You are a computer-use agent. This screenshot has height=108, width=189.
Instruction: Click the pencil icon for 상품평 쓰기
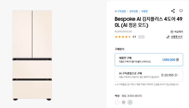coord(168,37)
